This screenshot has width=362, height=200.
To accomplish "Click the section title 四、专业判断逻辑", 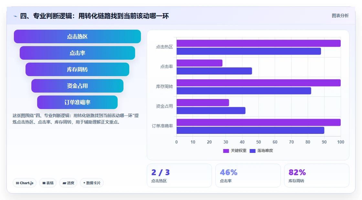I will pyautogui.click(x=94, y=16).
